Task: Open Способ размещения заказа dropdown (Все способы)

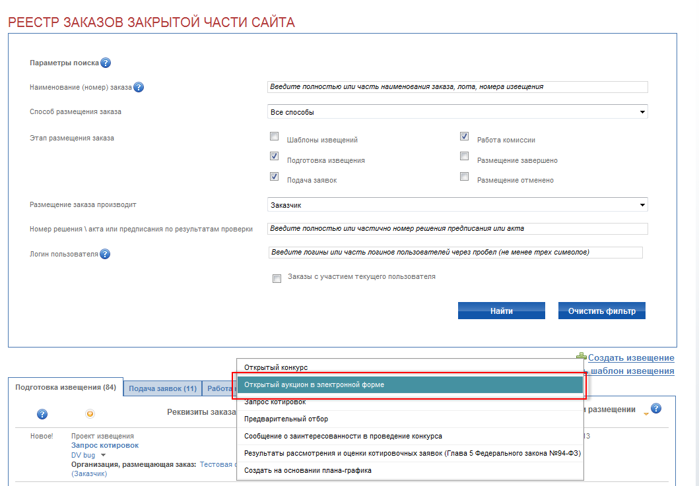Action: tap(457, 112)
